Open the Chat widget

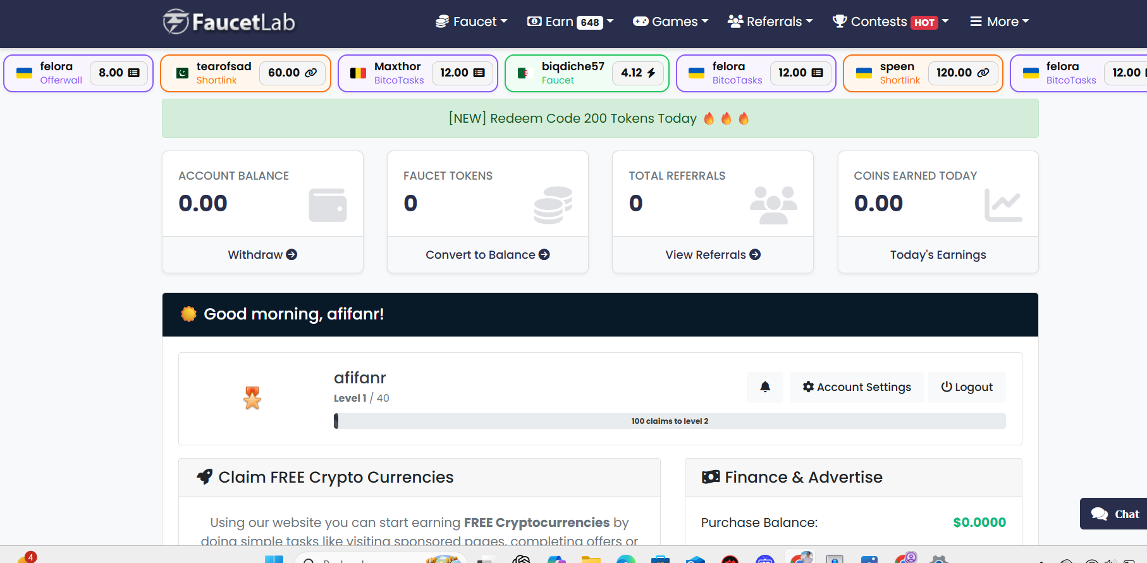coord(1114,514)
